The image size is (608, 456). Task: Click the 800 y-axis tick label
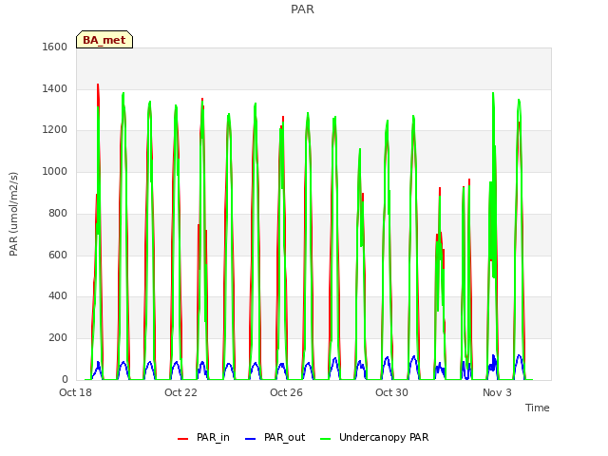[x=58, y=213]
